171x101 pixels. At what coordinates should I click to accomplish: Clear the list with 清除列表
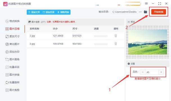pos(63,12)
